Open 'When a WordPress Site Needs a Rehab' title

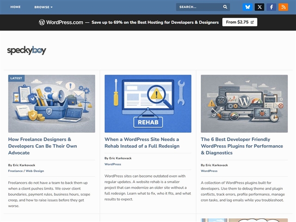(x=142, y=142)
